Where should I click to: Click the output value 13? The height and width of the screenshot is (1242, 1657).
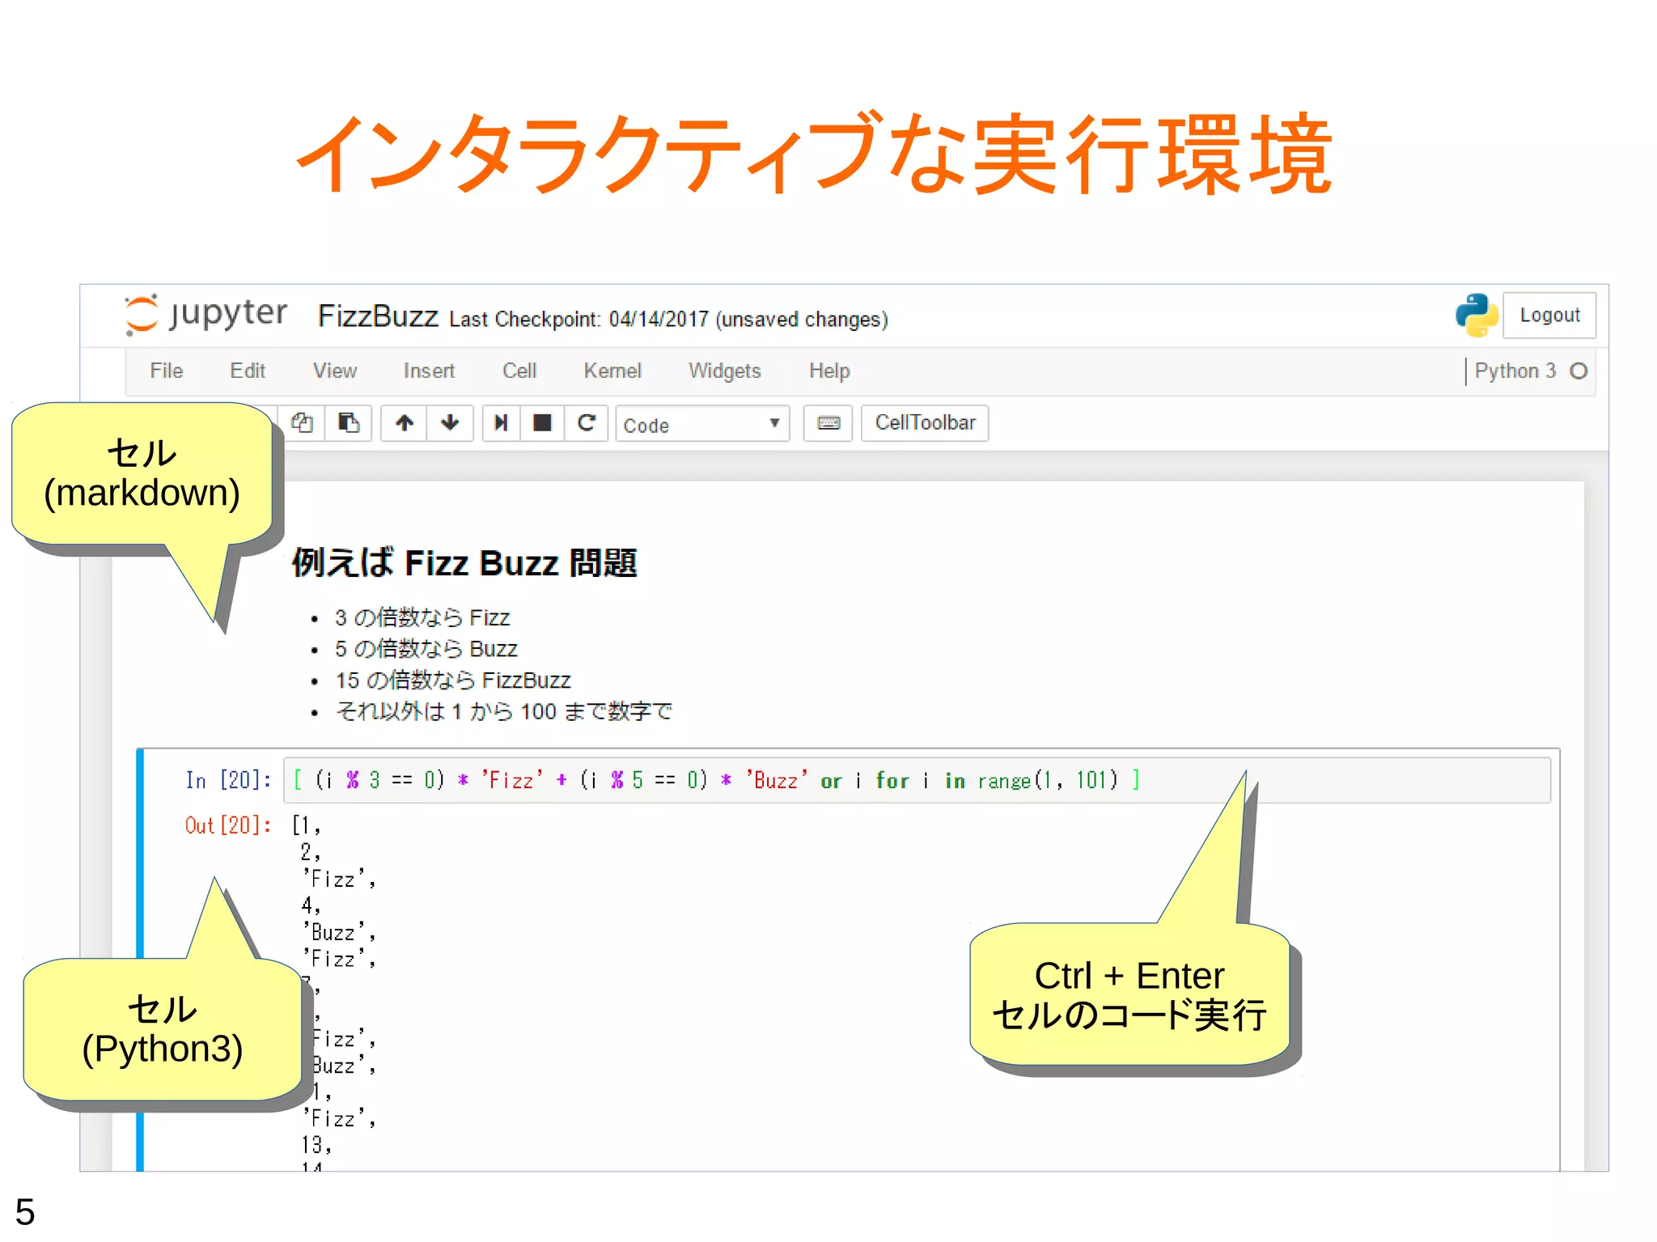[x=316, y=1145]
